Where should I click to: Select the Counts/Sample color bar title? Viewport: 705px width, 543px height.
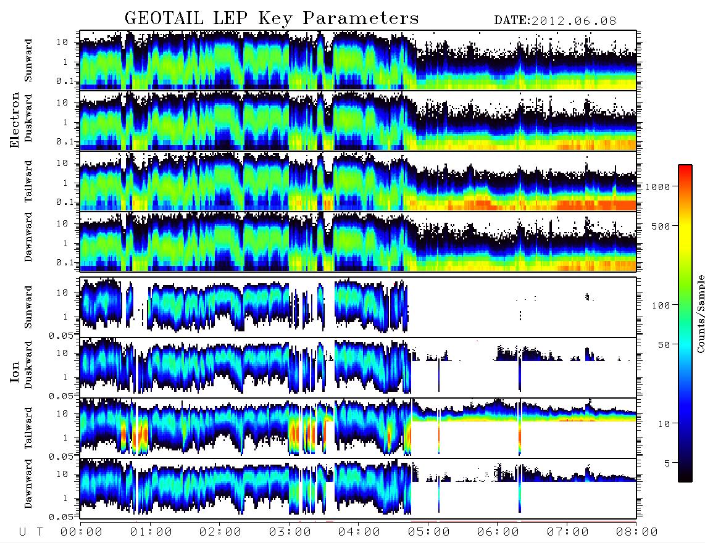click(700, 313)
